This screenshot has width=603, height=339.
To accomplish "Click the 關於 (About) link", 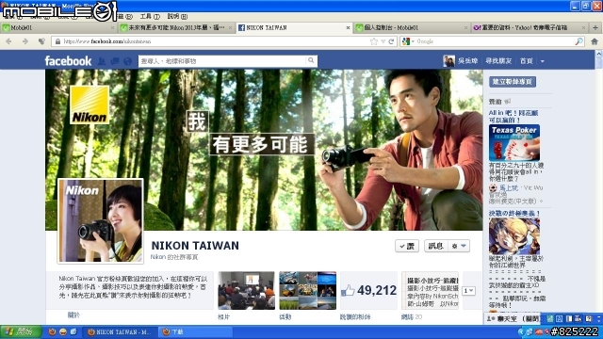I will tap(73, 315).
